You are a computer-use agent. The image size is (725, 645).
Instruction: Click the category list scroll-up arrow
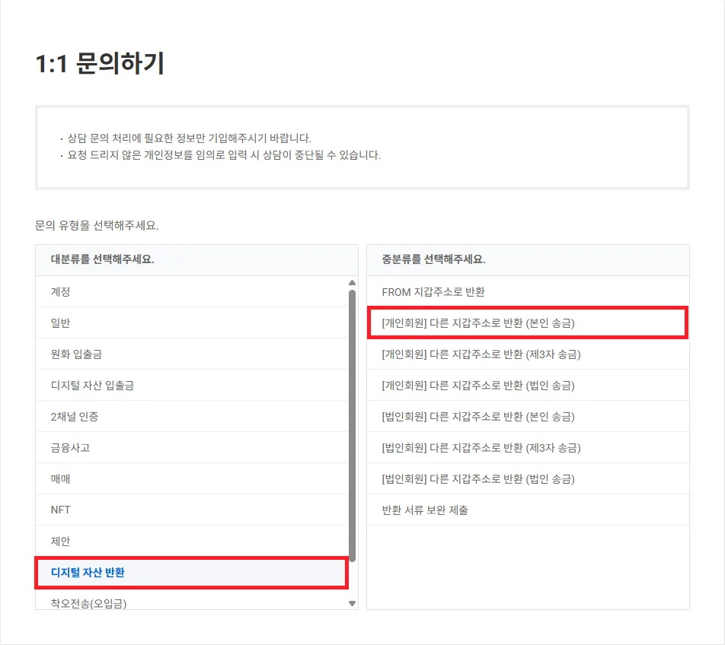353,282
